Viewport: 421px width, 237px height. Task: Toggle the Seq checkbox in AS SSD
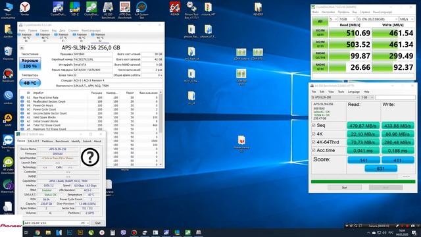point(313,126)
